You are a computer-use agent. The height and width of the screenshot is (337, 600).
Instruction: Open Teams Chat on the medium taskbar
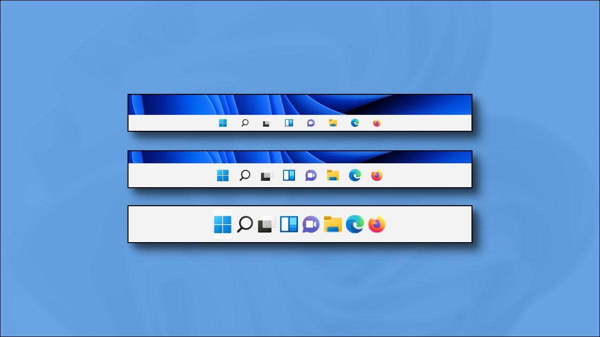tap(311, 175)
